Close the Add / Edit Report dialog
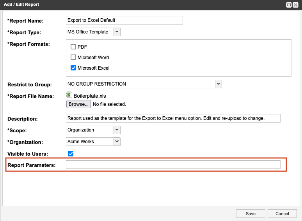The image size is (302, 221). tap(295, 5)
